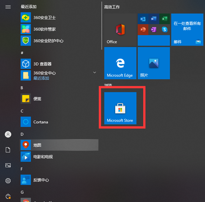
Task: Launch 360安全卫士 app icon
Action: click(x=26, y=17)
